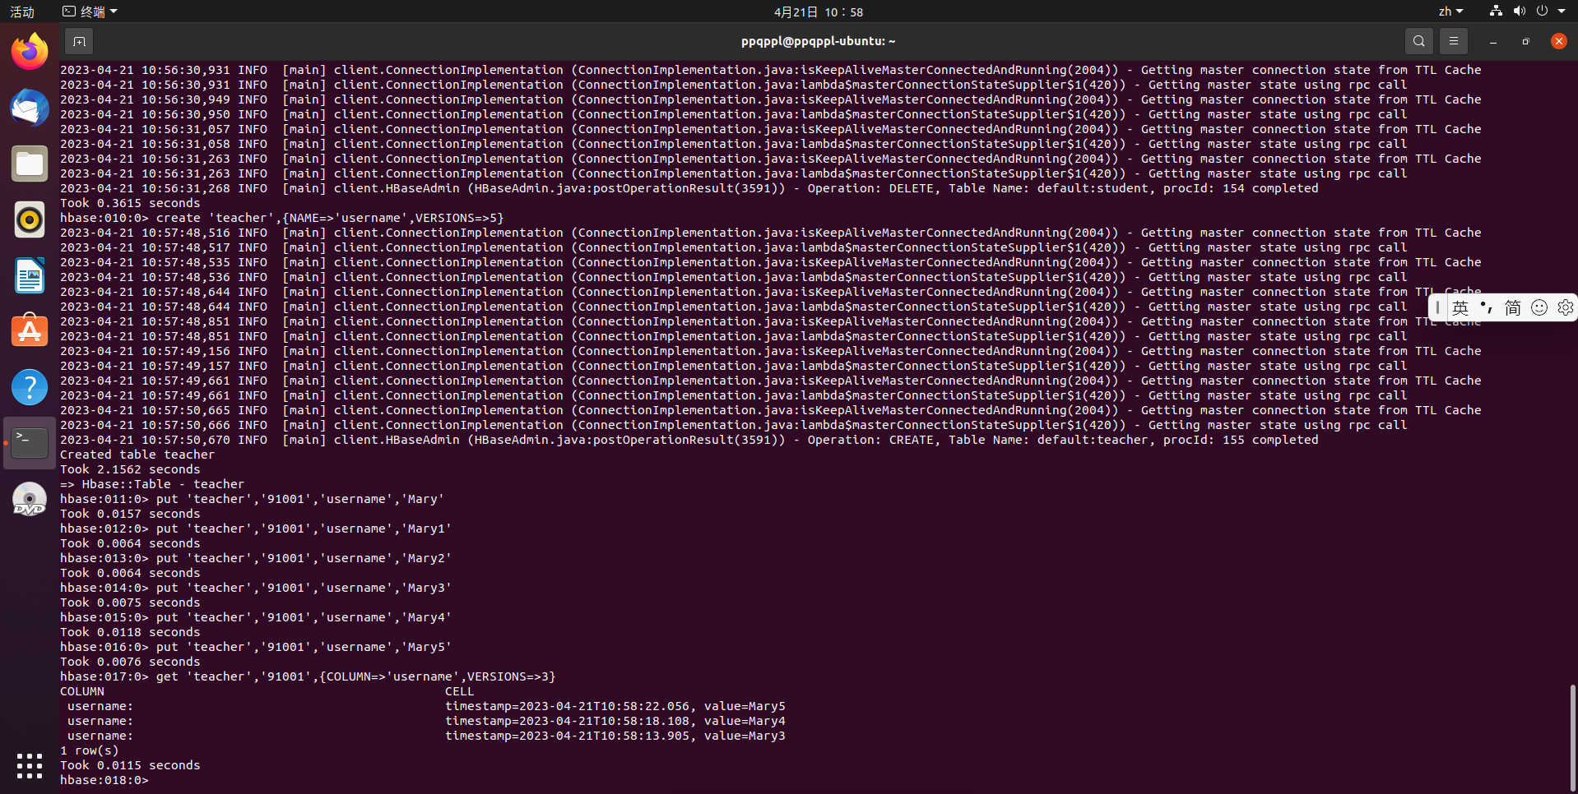Launch LibreOffice Writer from the dock
Viewport: 1578px width, 794px height.
pos(30,275)
